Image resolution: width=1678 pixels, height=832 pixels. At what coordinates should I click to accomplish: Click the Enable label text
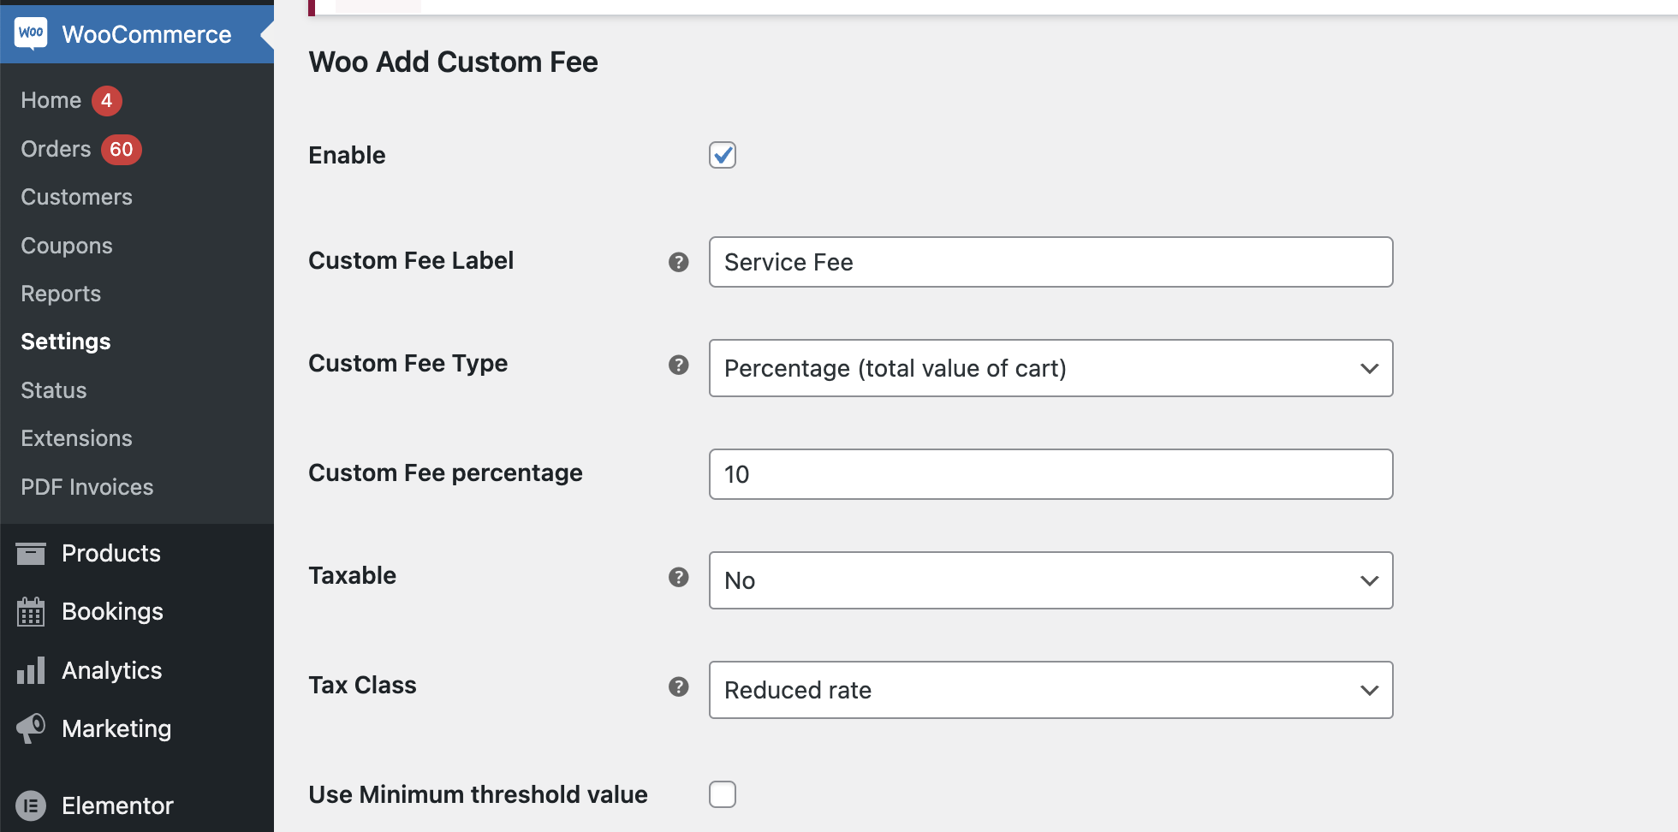coord(347,155)
